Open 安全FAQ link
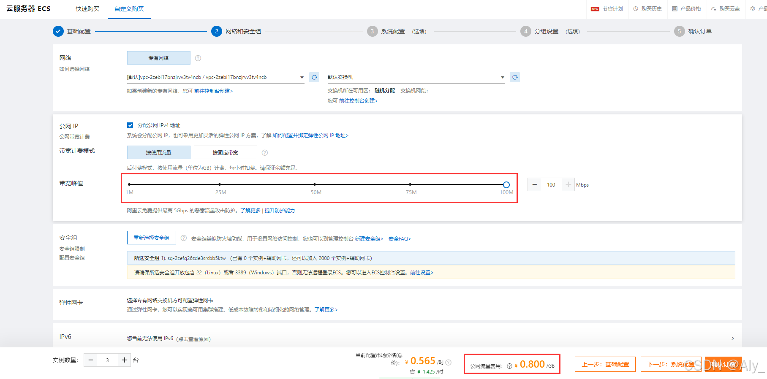This screenshot has height=379, width=767. coord(400,239)
